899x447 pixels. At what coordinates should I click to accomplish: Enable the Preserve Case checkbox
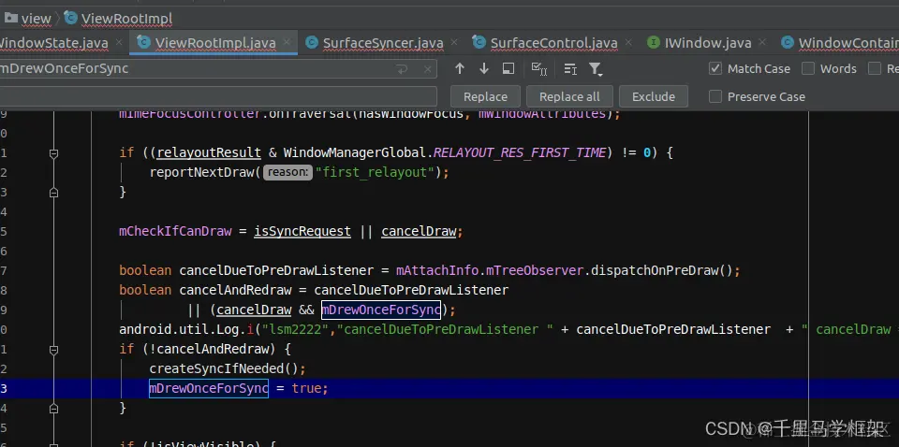click(x=715, y=96)
